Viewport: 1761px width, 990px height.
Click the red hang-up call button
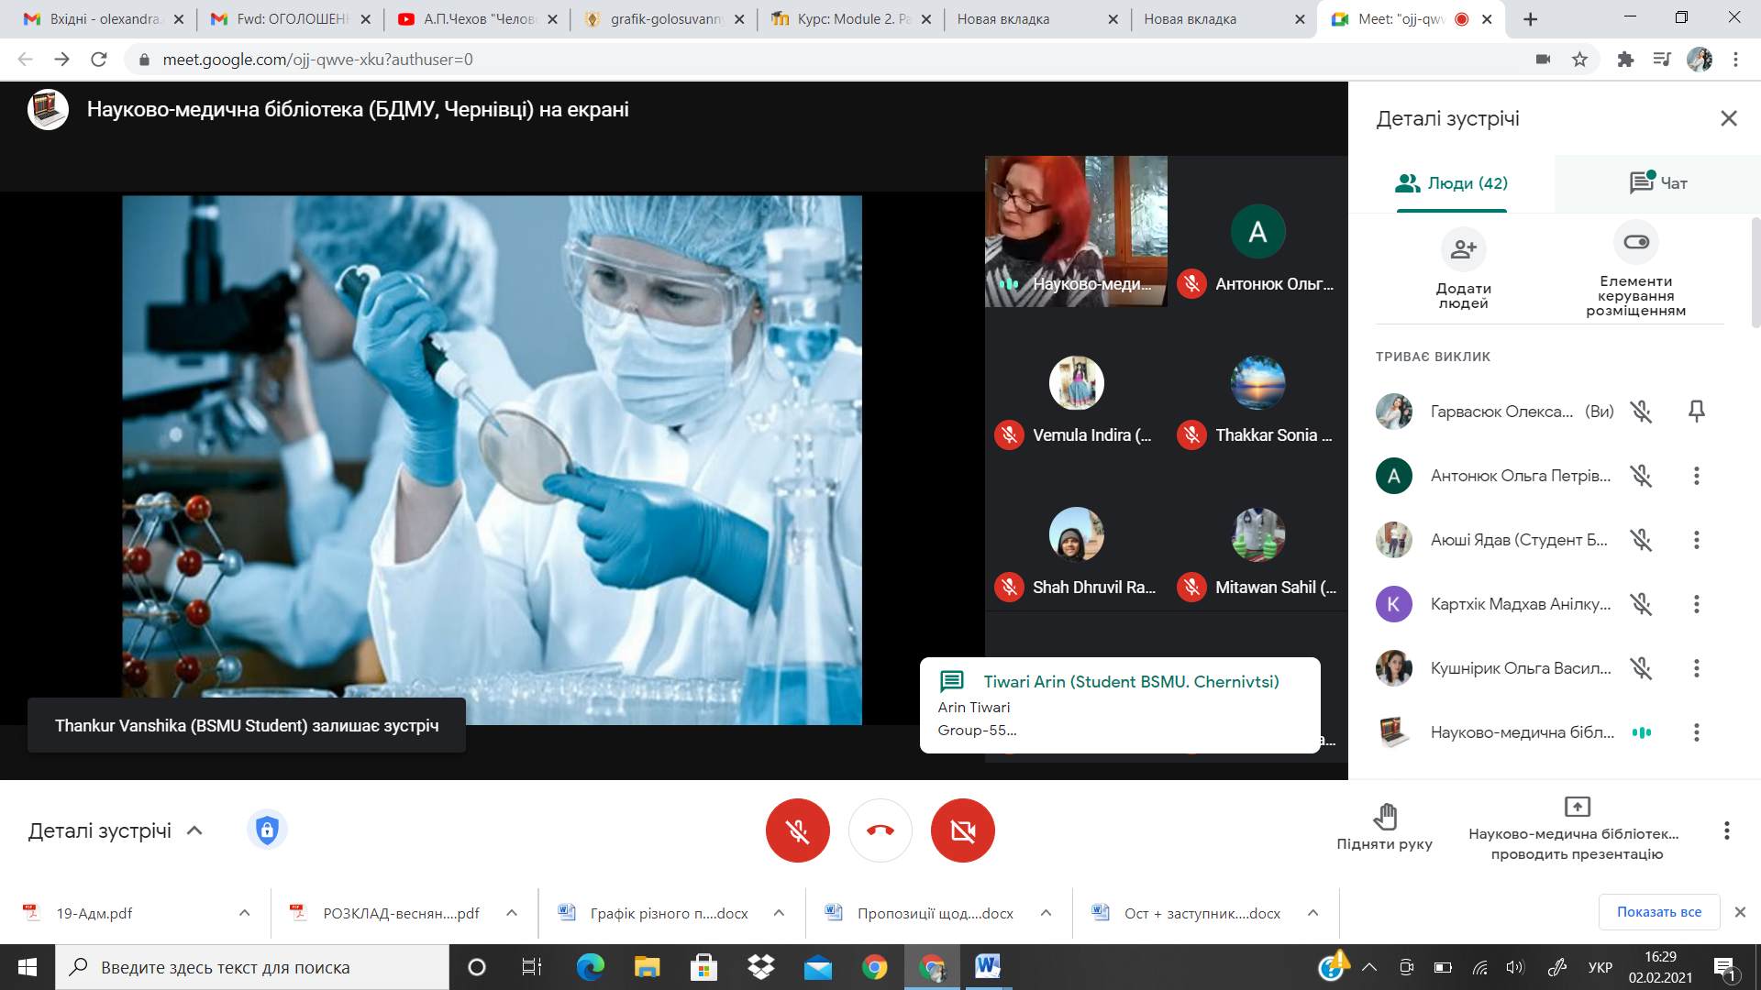pos(880,830)
